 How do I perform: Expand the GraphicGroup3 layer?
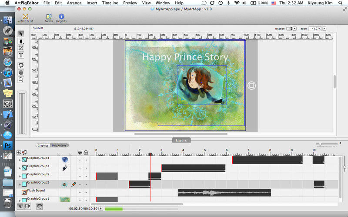click(x=20, y=168)
